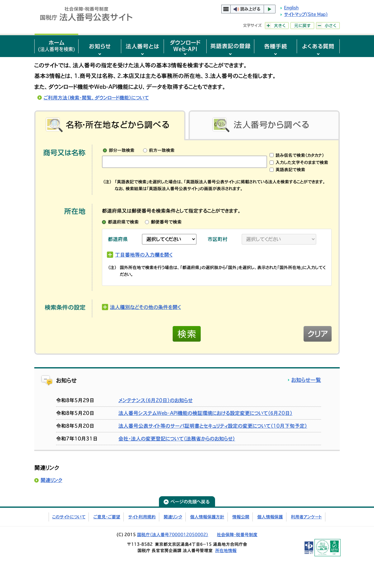Click ページの先頭へ戻る button
This screenshot has width=374, height=562.
click(x=187, y=502)
